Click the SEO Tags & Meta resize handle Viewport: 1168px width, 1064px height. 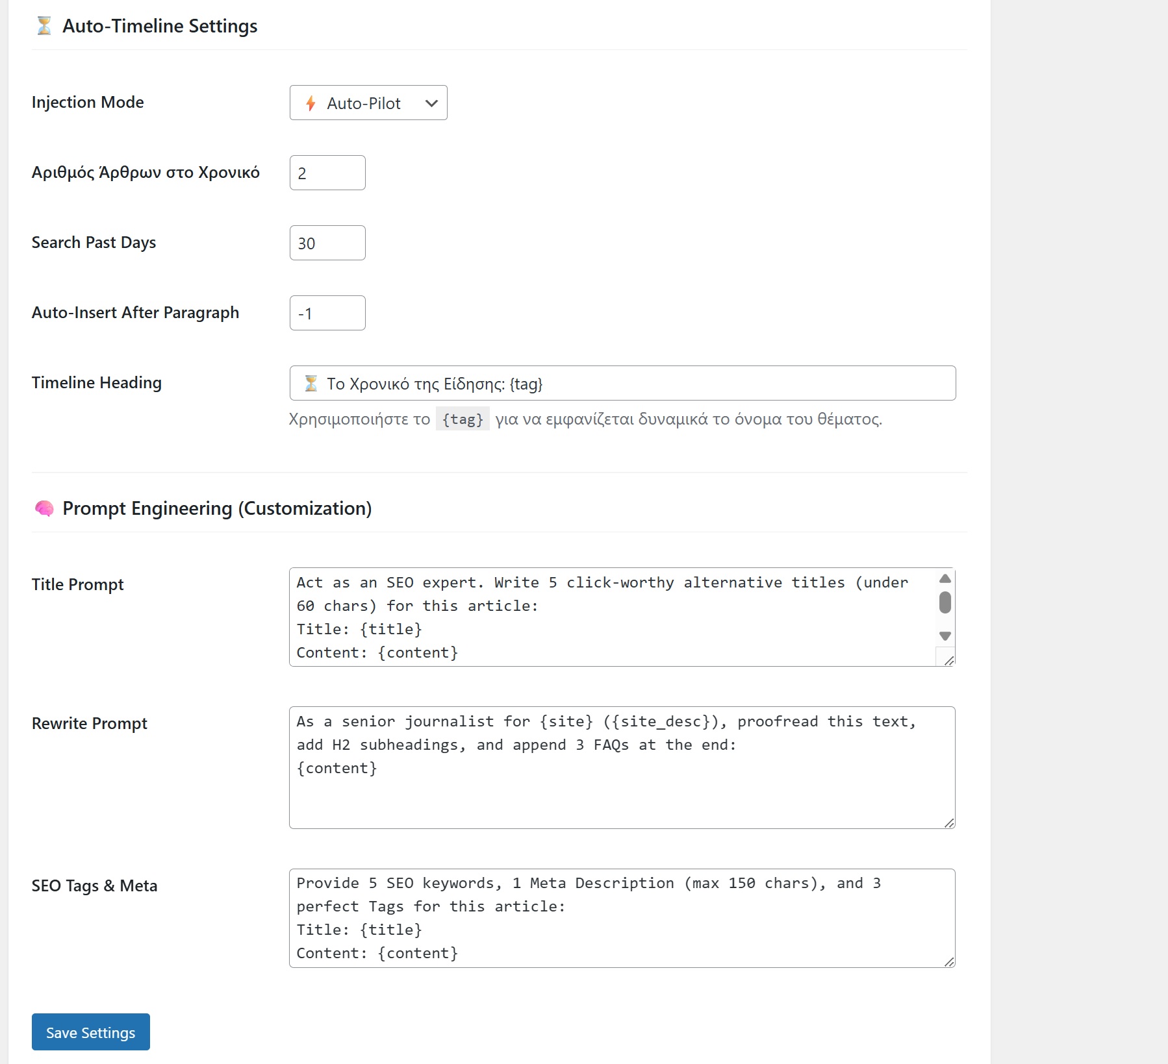[949, 961]
